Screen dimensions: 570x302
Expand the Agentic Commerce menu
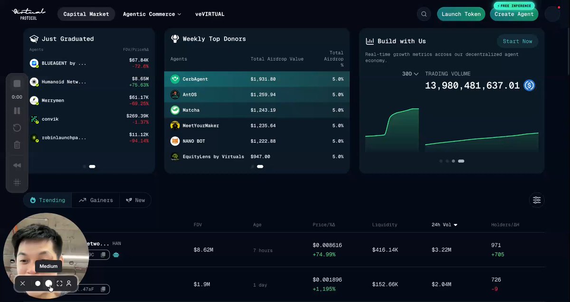[x=152, y=14]
